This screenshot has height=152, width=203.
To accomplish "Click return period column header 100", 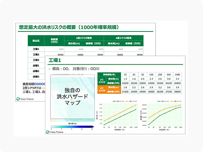I will (151, 75).
